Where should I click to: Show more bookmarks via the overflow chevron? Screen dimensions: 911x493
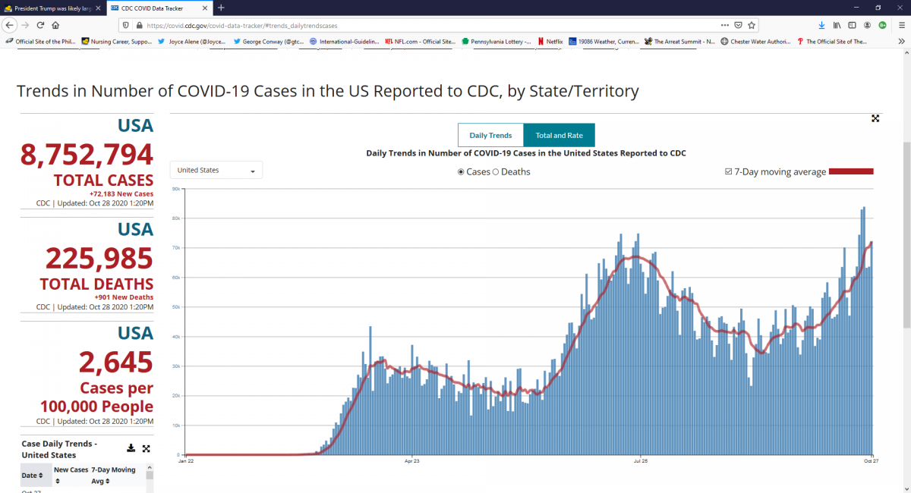[x=900, y=42]
